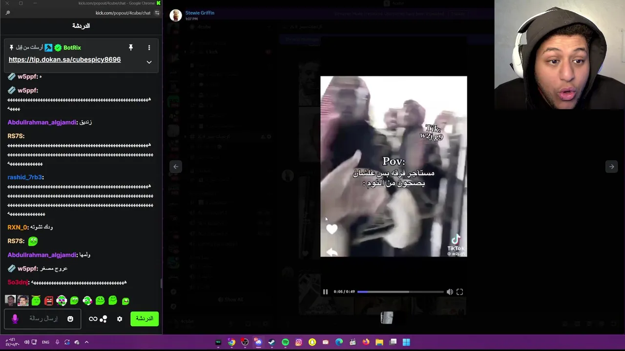
Task: Open Windows Start menu
Action: coord(406,342)
